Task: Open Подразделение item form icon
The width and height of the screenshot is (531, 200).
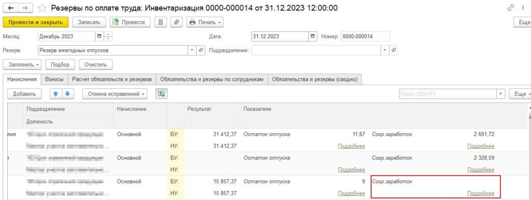Action: [x=394, y=50]
